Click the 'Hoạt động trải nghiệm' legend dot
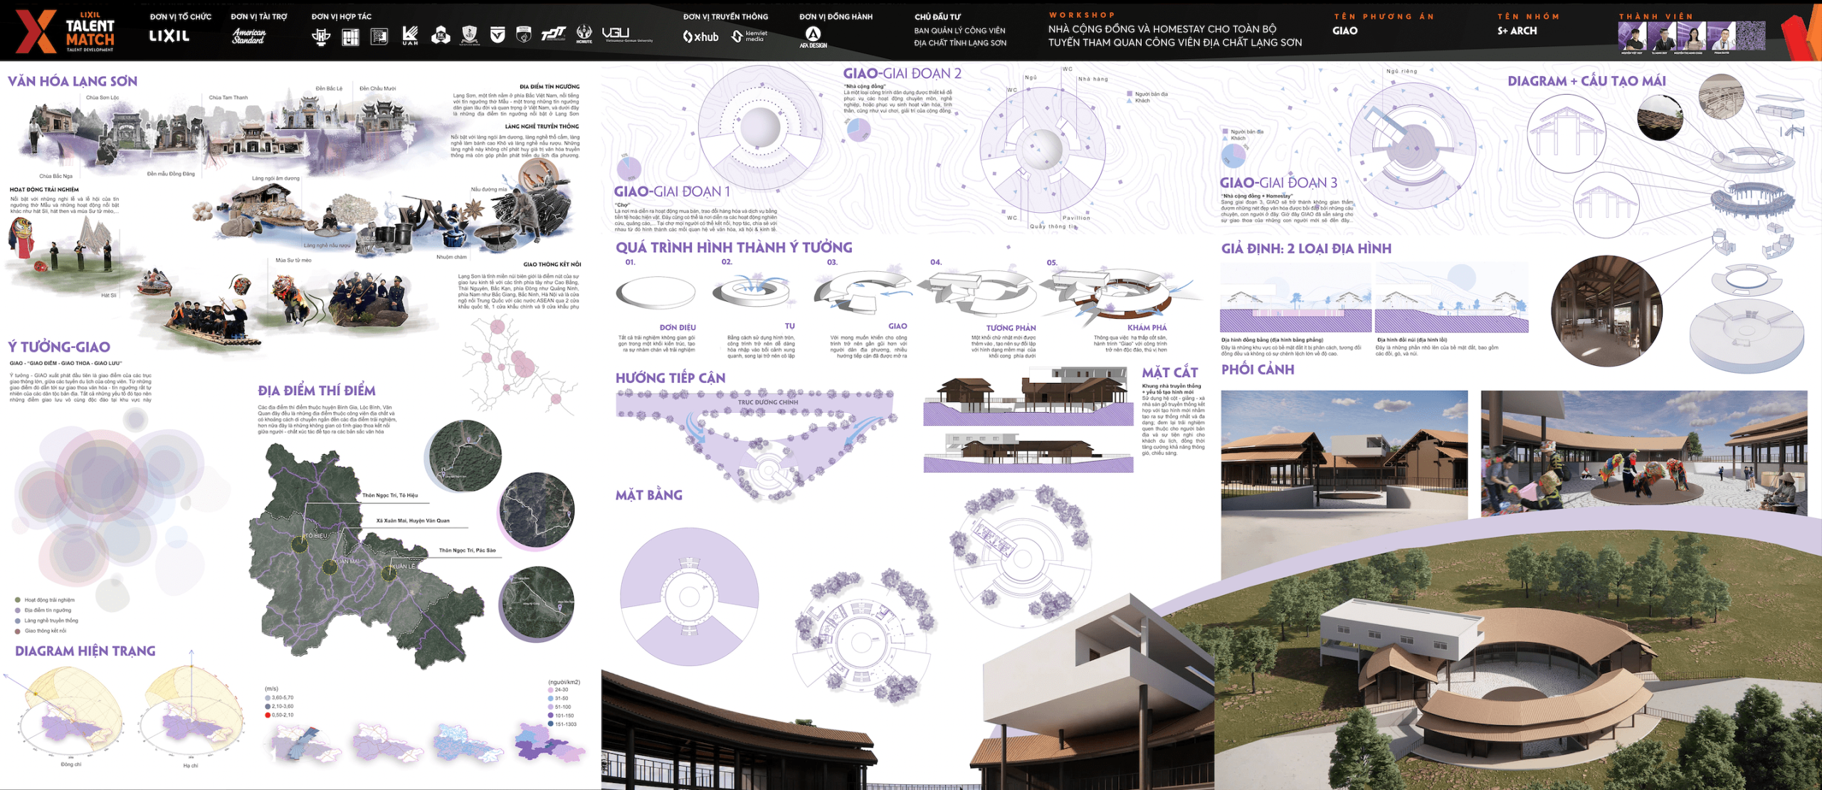This screenshot has height=790, width=1822. [18, 600]
